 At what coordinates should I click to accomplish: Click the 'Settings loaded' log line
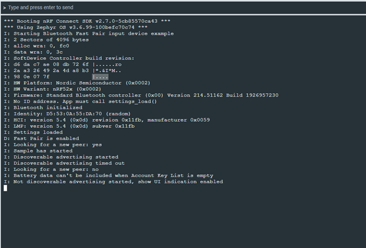point(33,132)
